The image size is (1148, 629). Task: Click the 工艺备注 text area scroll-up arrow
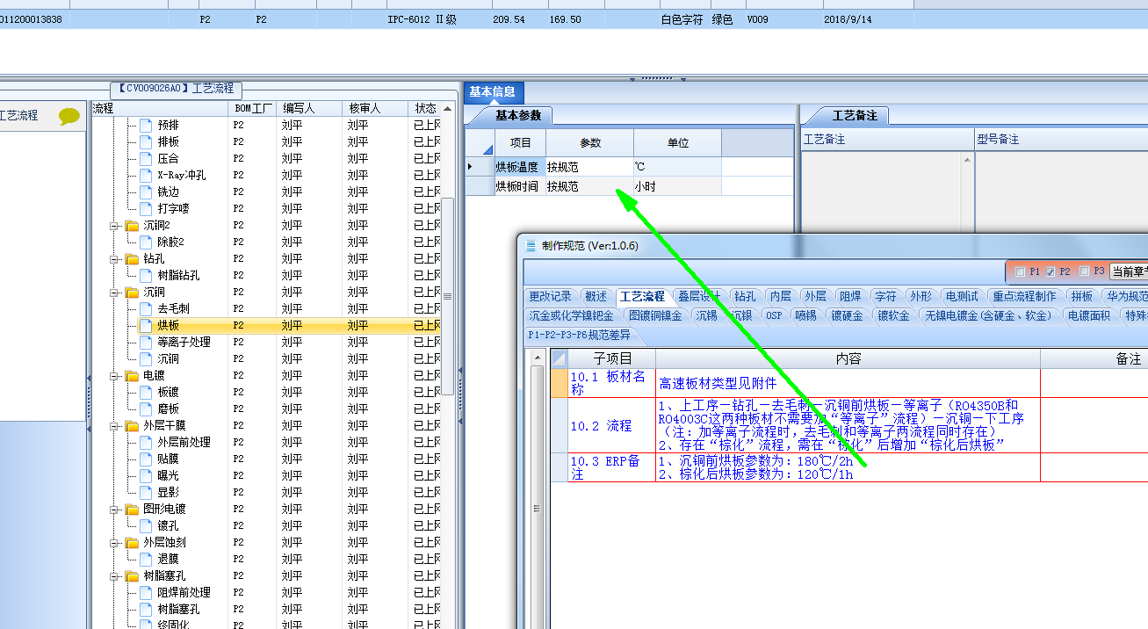(x=967, y=161)
